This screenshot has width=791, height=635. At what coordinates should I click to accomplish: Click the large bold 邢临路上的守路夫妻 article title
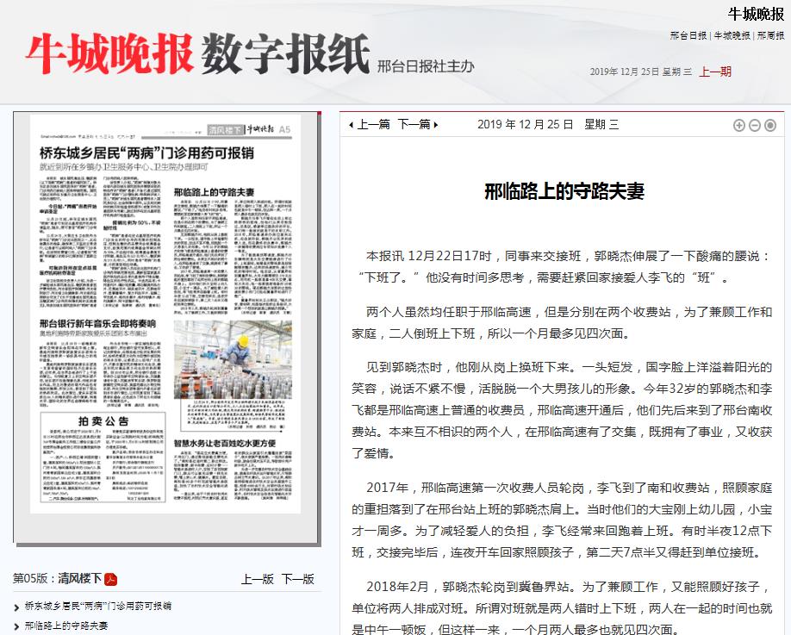[564, 191]
